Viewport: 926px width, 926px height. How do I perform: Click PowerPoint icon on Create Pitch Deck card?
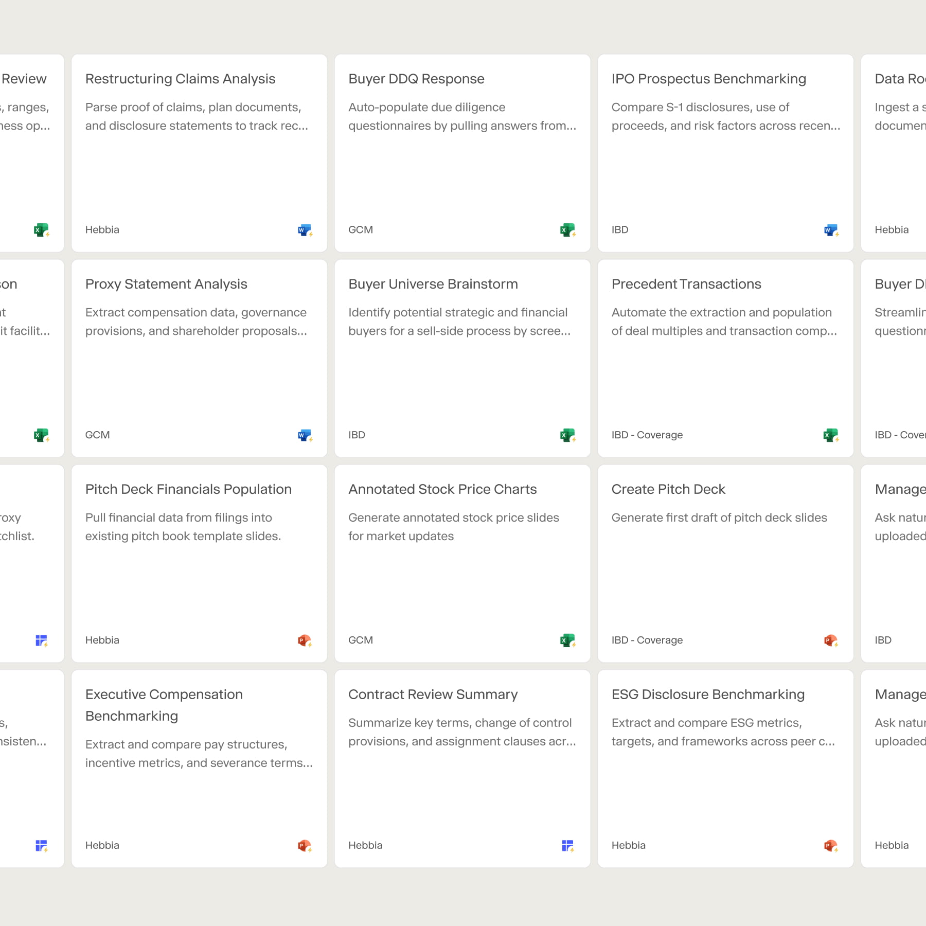831,640
